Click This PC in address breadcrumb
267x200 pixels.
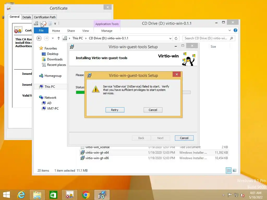(78, 38)
